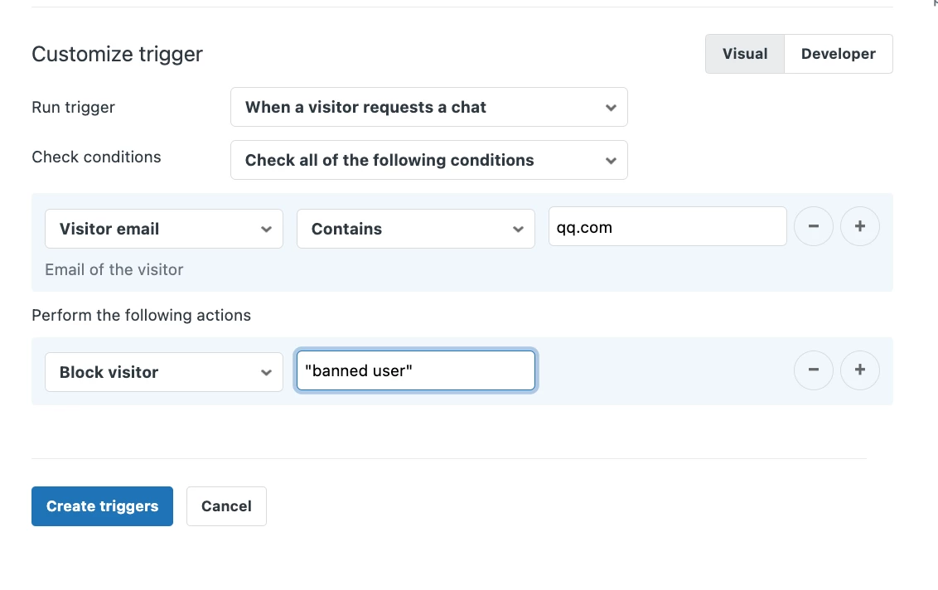Remove the Visitor email condition row
Viewport: 938px width, 590px height.
pos(814,226)
